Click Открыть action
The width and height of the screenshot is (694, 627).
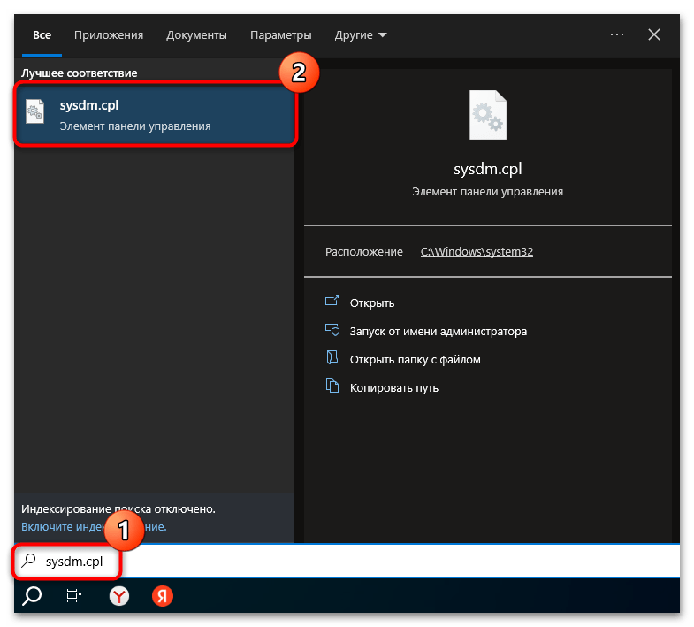click(372, 302)
